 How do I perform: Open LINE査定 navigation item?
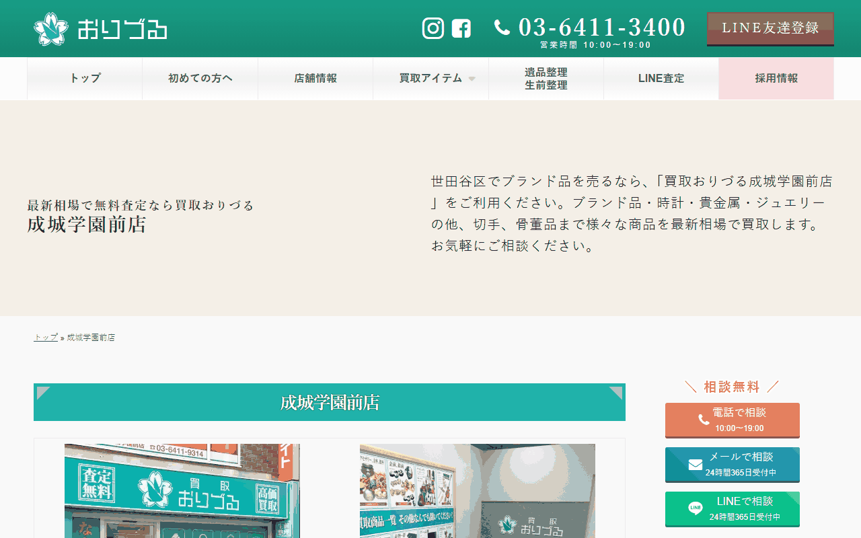(x=661, y=79)
